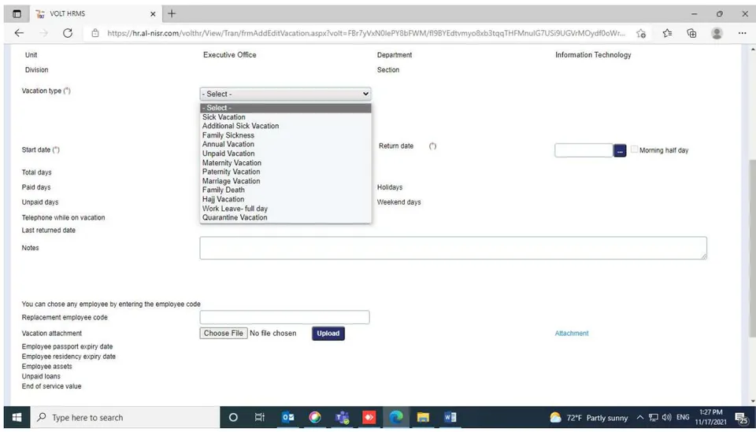Image resolution: width=756 pixels, height=432 pixels.
Task: Open the notification center icon
Action: tap(741, 418)
